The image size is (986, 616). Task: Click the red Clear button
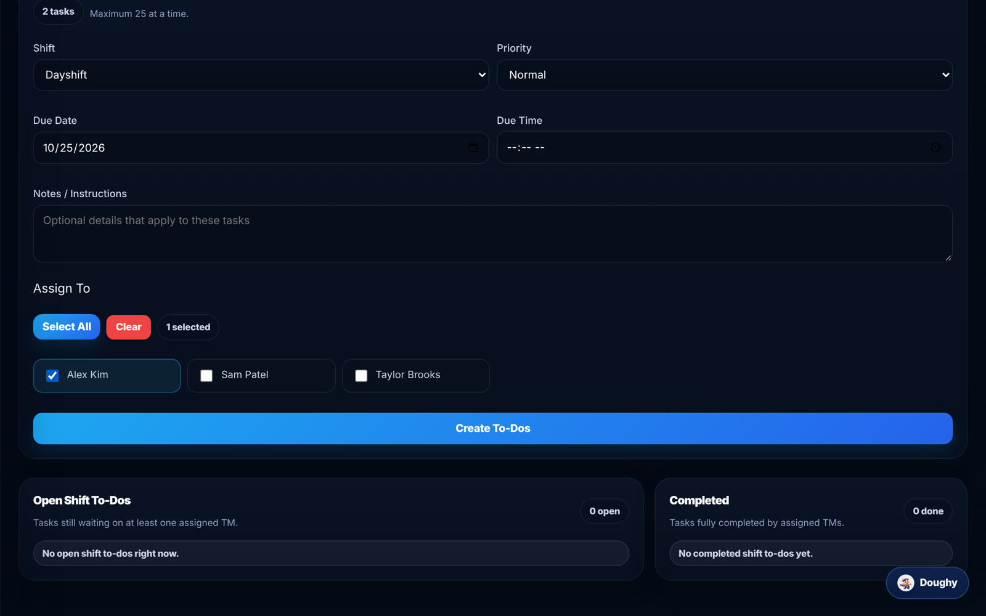point(129,327)
